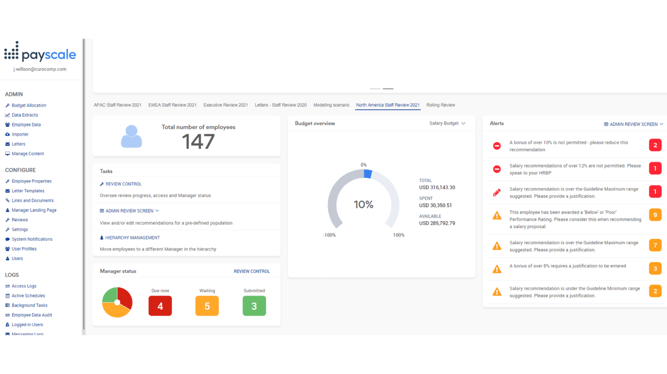Click the Active Schedules calendar icon
Viewport: 667px width, 374px height.
point(7,296)
